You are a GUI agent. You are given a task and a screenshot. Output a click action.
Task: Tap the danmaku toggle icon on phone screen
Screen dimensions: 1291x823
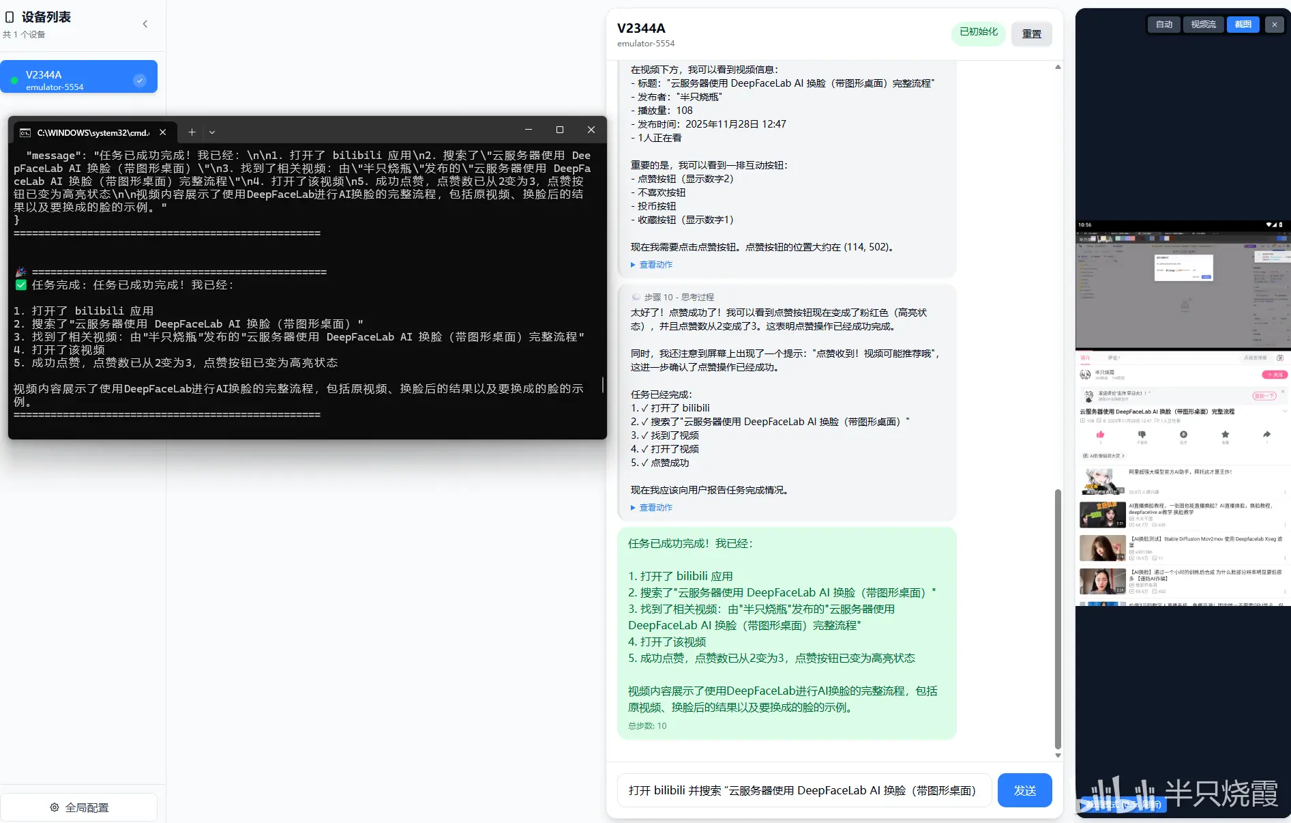point(1279,358)
